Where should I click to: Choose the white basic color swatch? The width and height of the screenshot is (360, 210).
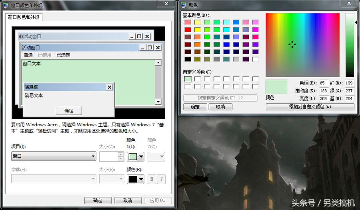255,59
